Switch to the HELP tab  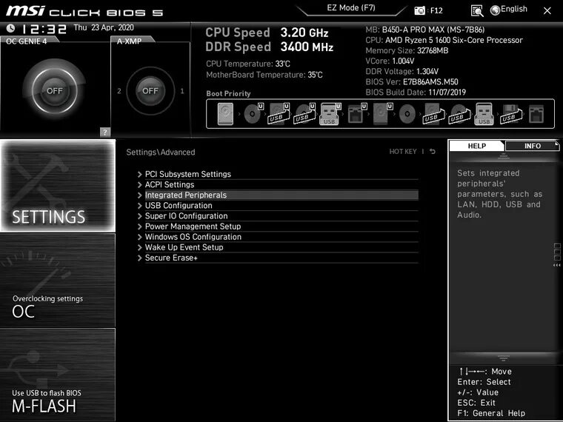(476, 146)
